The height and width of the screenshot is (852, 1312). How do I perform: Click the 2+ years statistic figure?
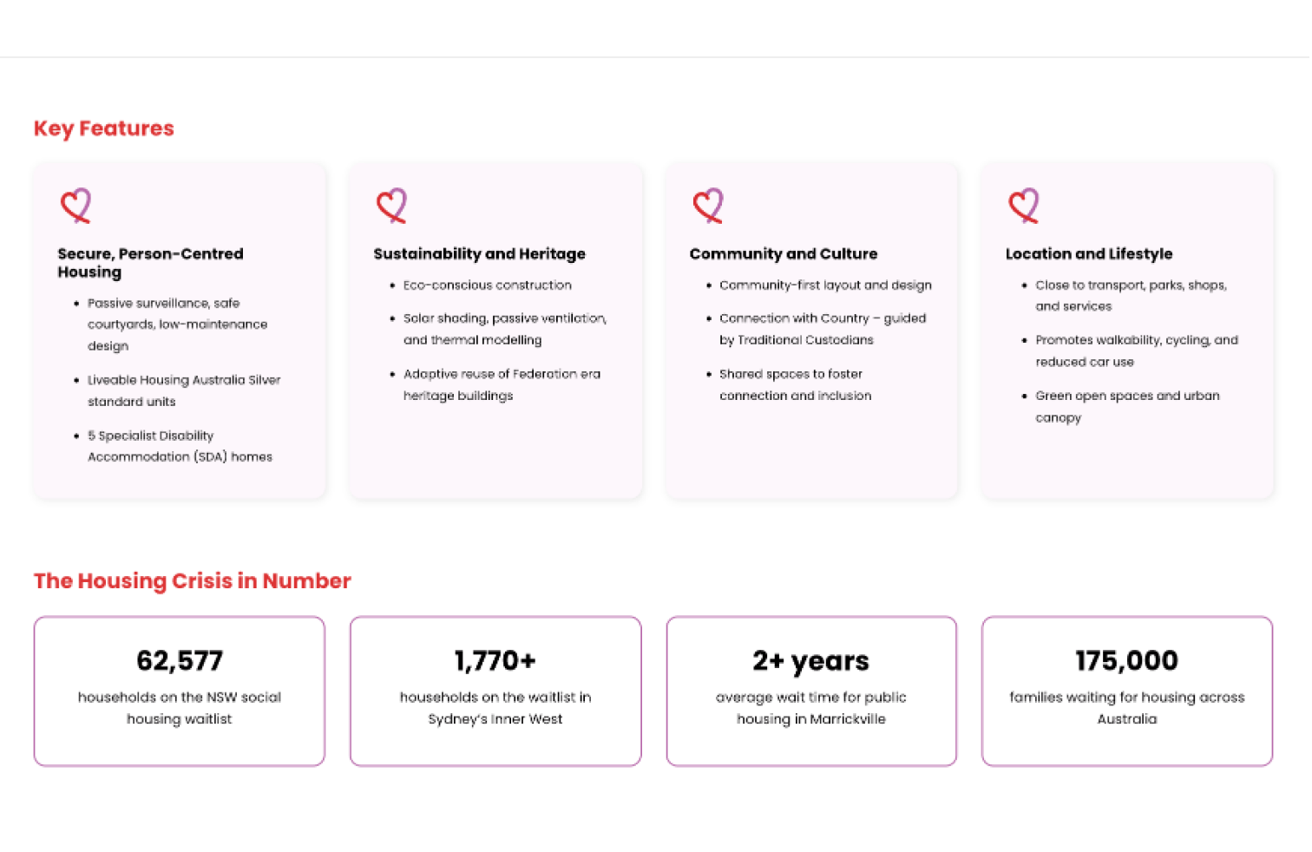pyautogui.click(x=810, y=661)
